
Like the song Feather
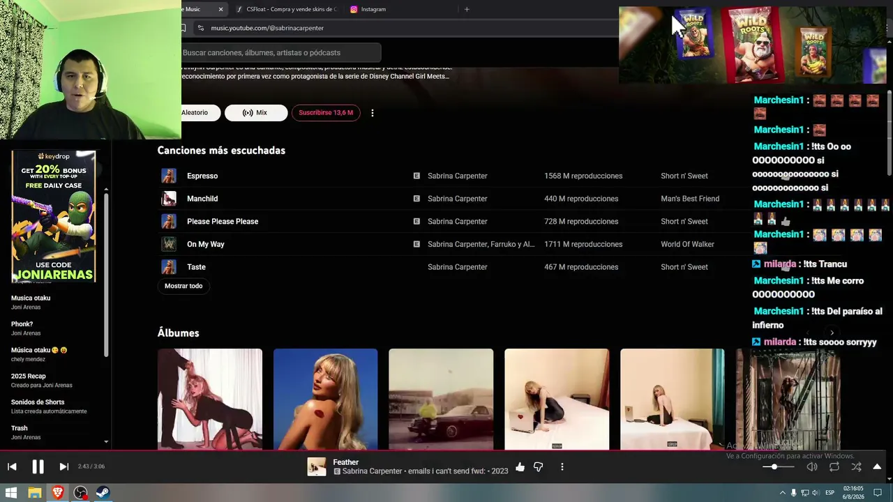coord(520,466)
